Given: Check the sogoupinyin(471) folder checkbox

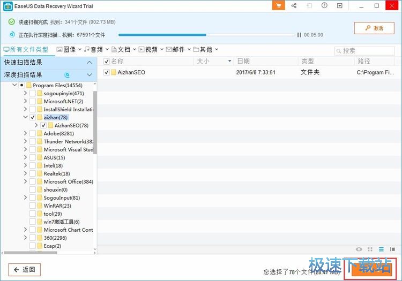Looking at the screenshot, I should click(x=33, y=93).
